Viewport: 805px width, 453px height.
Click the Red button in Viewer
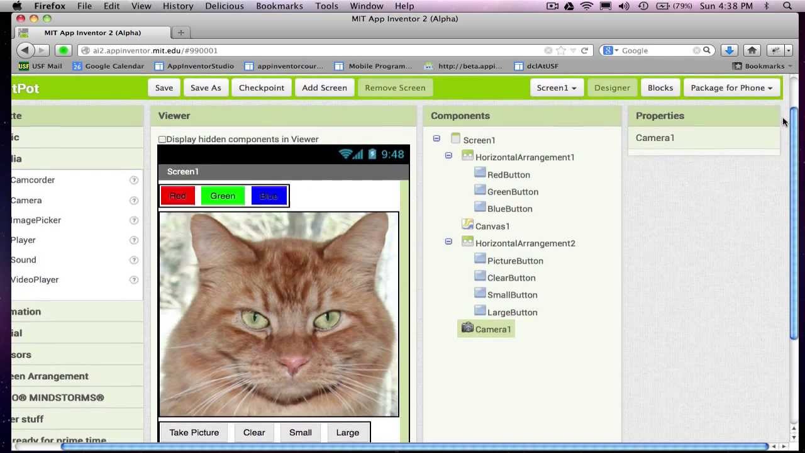[178, 196]
